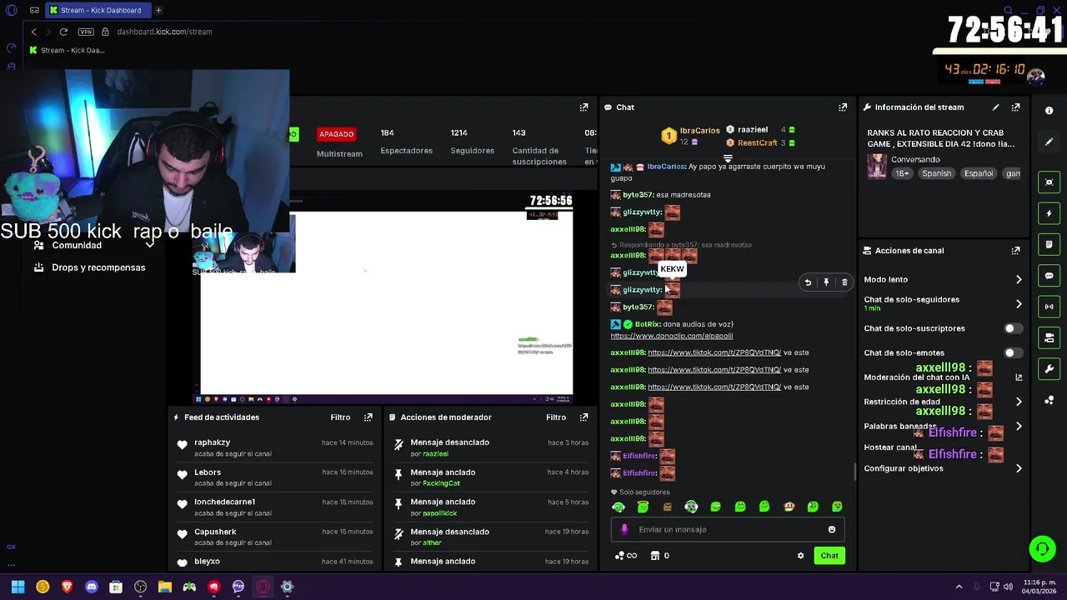The image size is (1067, 600).
Task: Pop out Feed de actividades panel
Action: tap(368, 417)
